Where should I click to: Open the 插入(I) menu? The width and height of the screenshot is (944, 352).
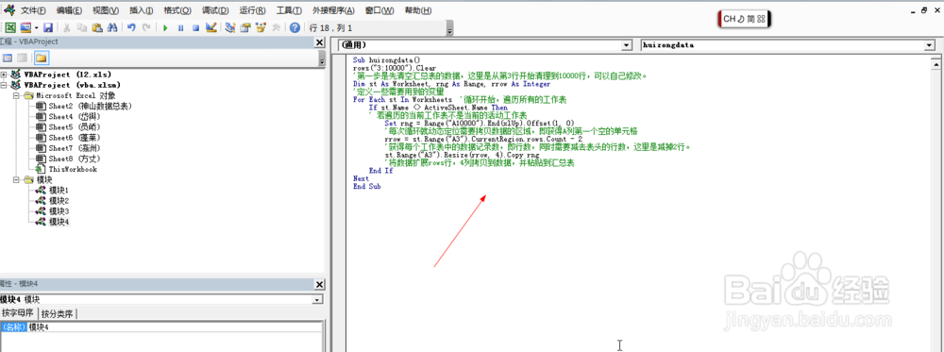coord(142,10)
